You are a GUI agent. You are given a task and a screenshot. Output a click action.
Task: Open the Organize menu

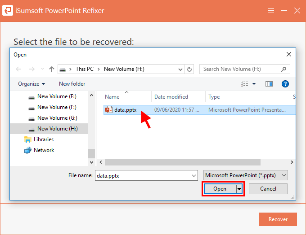tap(31, 84)
